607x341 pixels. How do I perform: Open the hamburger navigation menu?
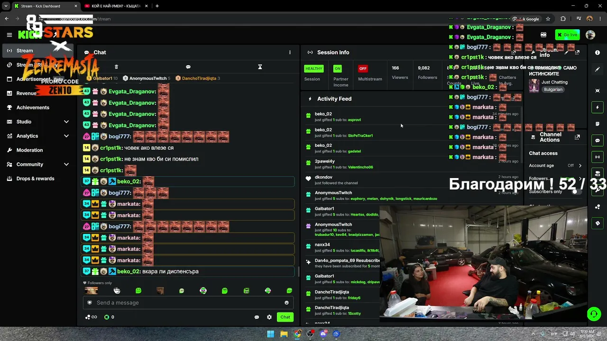(x=9, y=35)
